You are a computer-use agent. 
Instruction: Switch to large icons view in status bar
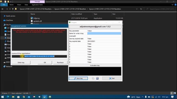coord(175,93)
